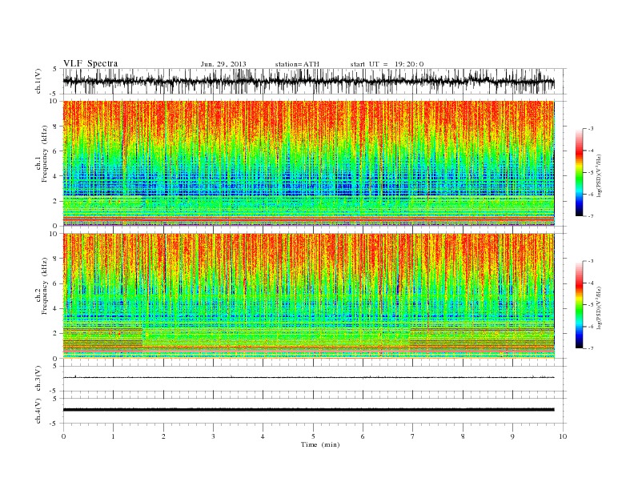Screen dimensions: 634x490
Task: Click the "start UT = 19:20:0" header text
Action: click(387, 64)
